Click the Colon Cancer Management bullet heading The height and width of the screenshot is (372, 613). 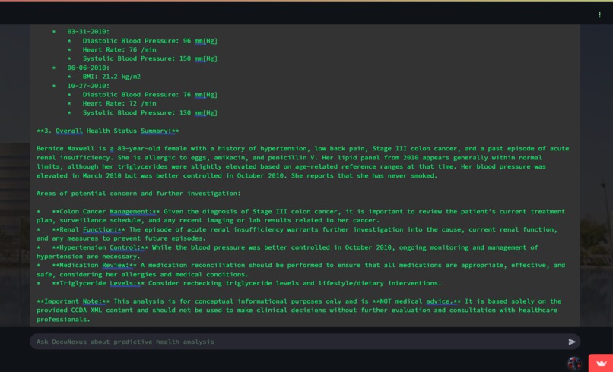(106, 212)
